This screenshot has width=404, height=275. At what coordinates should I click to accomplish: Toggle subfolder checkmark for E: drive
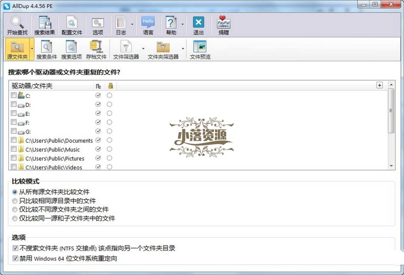[x=98, y=113]
